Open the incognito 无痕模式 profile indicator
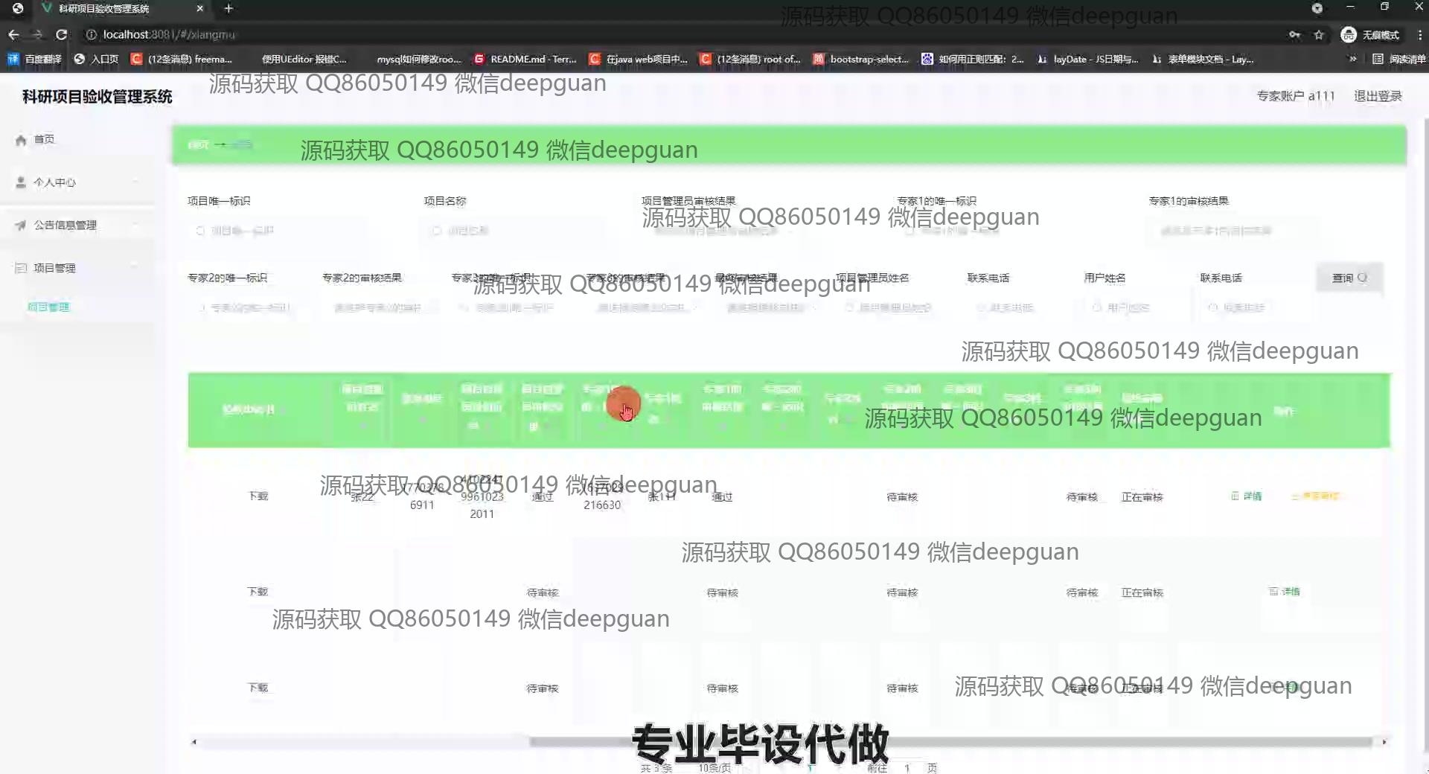The width and height of the screenshot is (1429, 774). [x=1369, y=34]
